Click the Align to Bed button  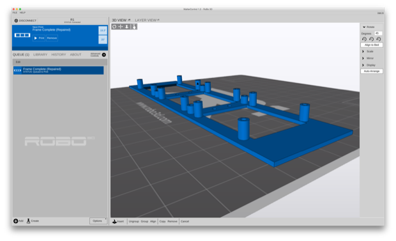point(372,45)
